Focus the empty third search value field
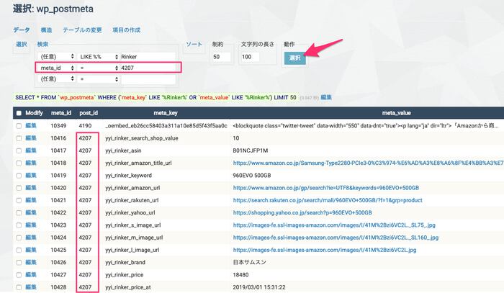This screenshot has height=293, width=504. [148, 79]
